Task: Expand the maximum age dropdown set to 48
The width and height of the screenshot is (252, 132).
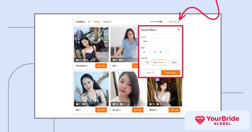Action: [x=163, y=52]
